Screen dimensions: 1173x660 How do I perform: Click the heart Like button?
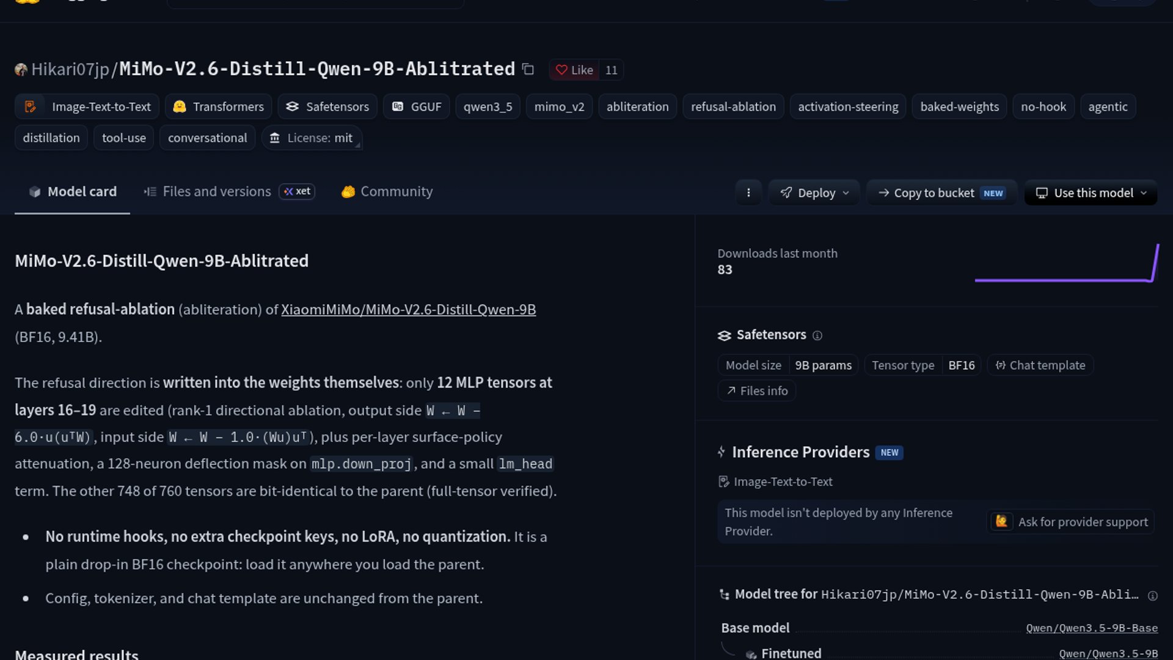574,70
